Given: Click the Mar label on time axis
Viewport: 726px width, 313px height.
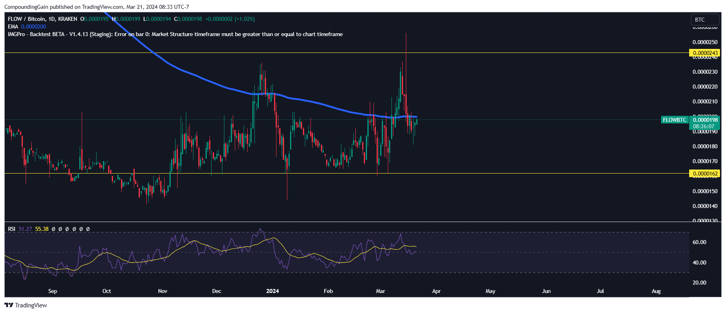Looking at the screenshot, I should (x=381, y=291).
